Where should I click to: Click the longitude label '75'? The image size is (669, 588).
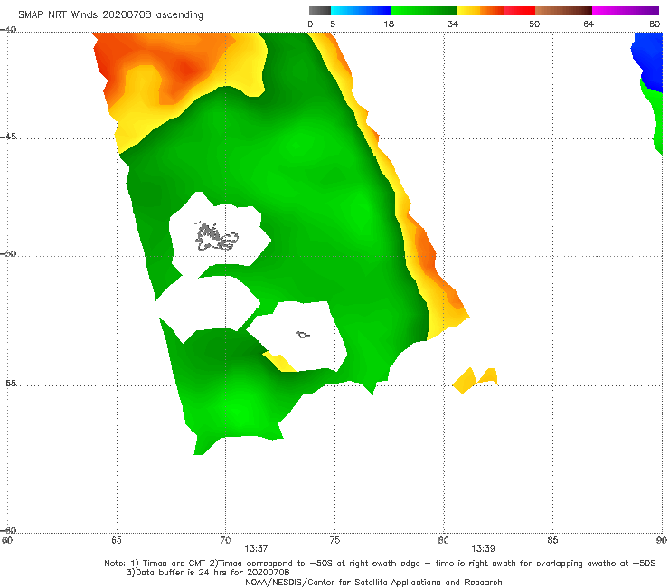[x=334, y=540]
